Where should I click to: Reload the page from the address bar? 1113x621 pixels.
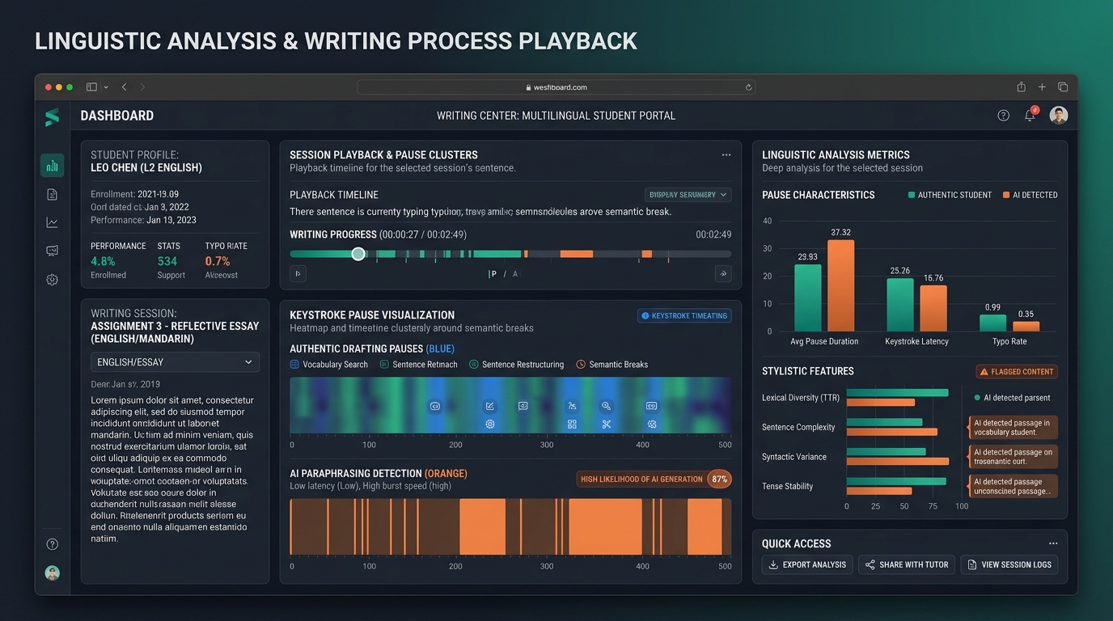tap(748, 87)
